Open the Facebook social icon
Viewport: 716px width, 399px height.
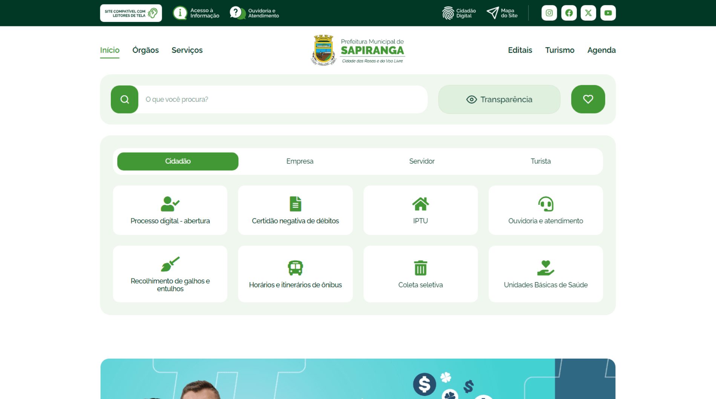pyautogui.click(x=569, y=13)
